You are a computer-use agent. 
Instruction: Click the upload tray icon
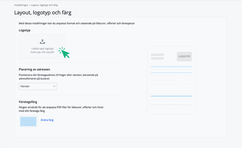(x=42, y=42)
